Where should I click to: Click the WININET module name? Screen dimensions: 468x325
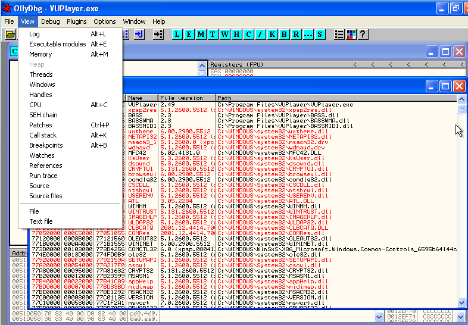[x=141, y=245]
